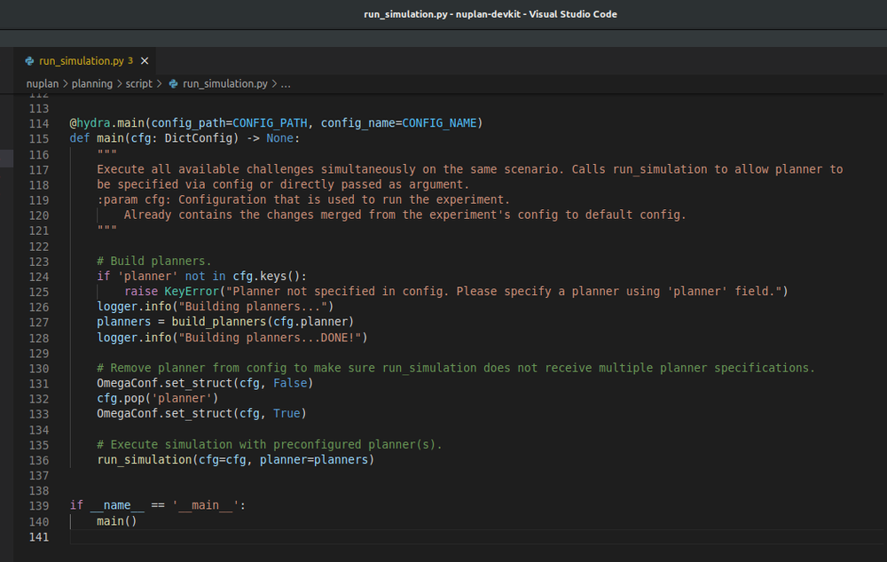Screen dimensions: 887x562
Task: Expand the breadcrumb ellipsis symbols list
Action: point(286,83)
